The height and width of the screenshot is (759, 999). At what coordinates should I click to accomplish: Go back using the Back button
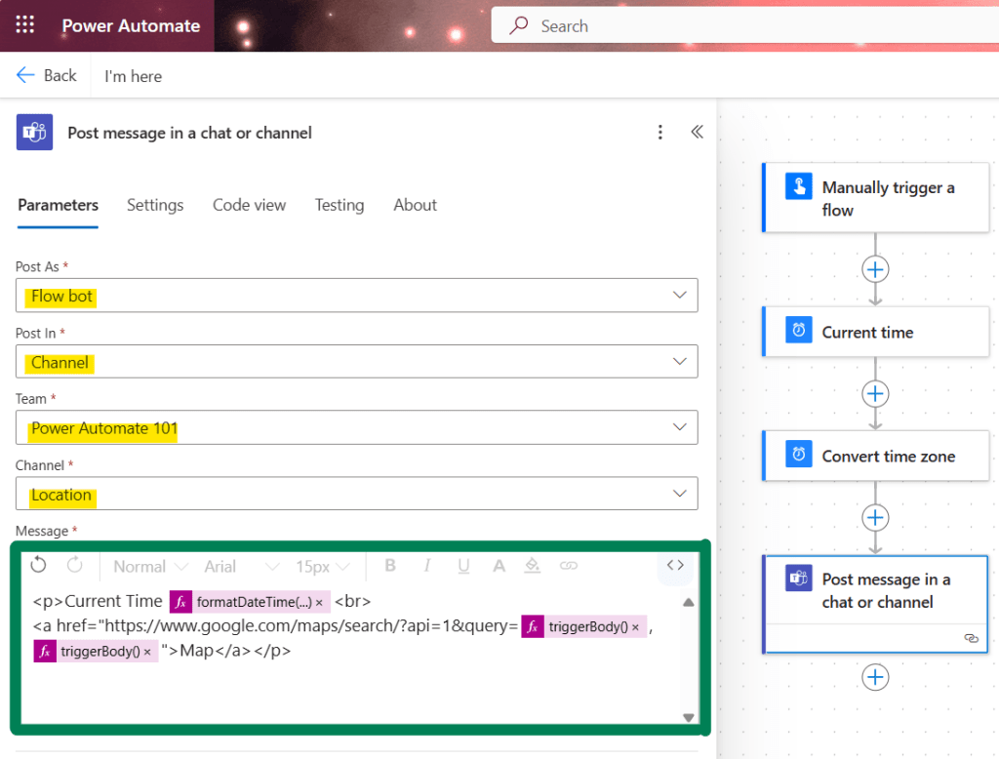[x=46, y=76]
